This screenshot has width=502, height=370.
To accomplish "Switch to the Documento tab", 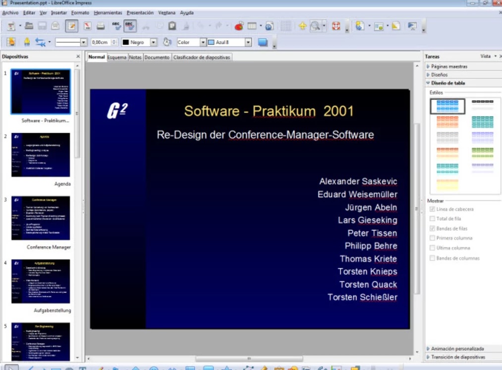I will (157, 58).
